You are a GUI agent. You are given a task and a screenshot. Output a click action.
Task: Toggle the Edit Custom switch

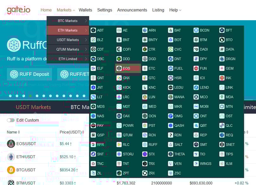coord(10,120)
